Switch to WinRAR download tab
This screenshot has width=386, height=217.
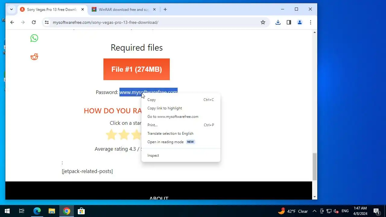124,9
